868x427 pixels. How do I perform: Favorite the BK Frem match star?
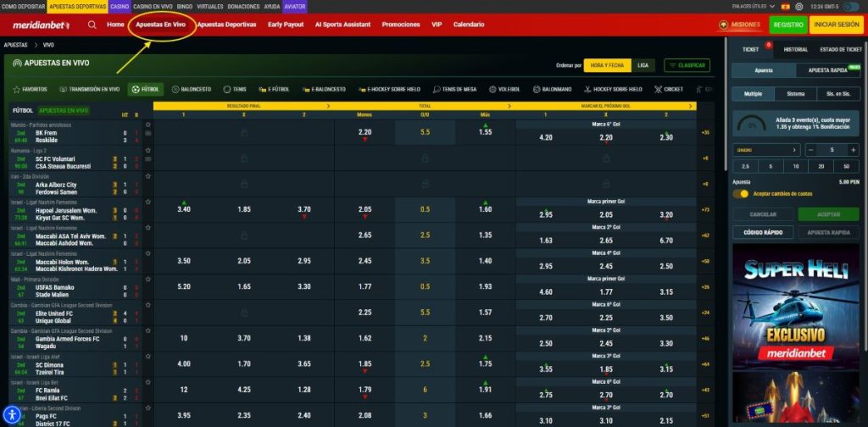(x=147, y=125)
